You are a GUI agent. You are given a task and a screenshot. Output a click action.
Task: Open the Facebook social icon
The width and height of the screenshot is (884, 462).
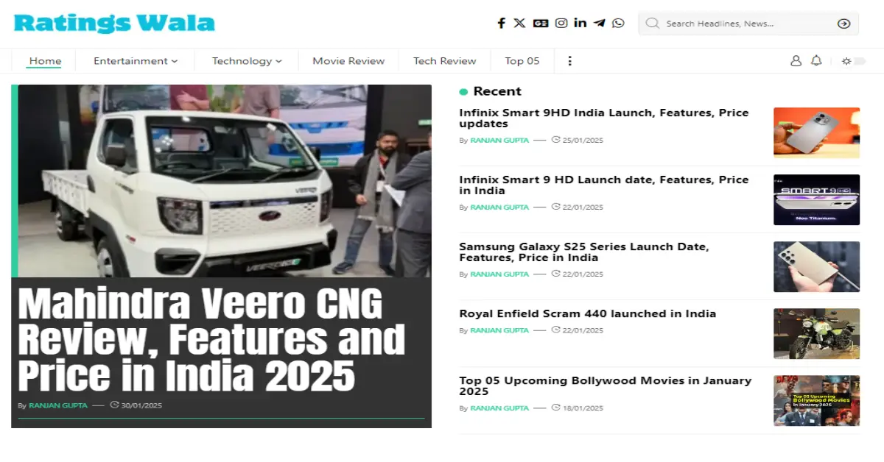click(x=501, y=24)
